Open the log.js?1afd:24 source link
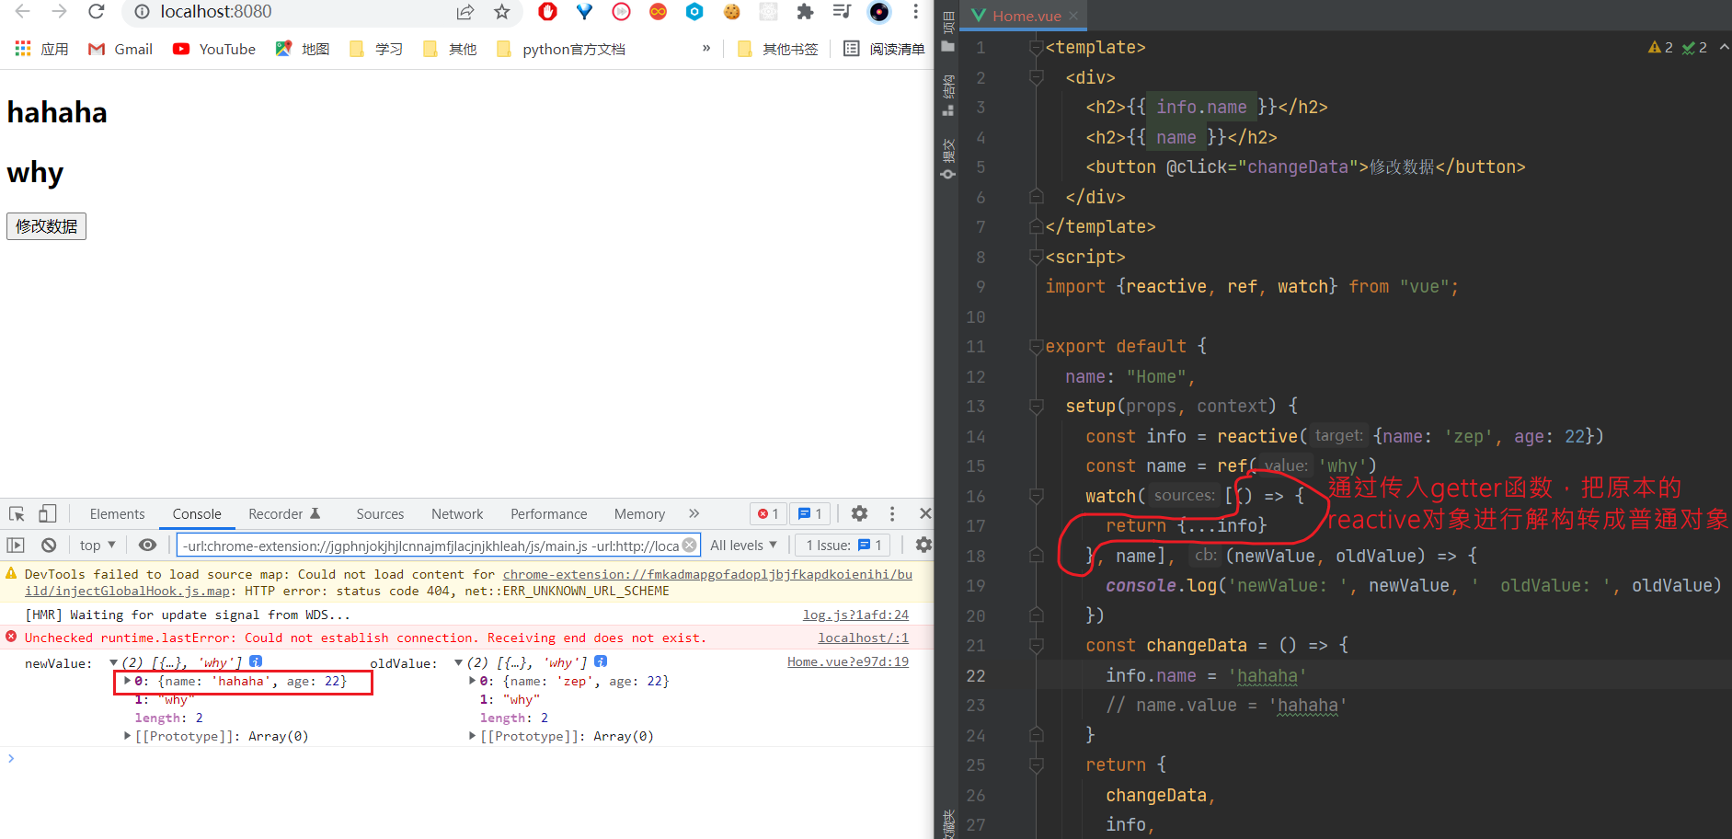Viewport: 1732px width, 839px height. 855,615
